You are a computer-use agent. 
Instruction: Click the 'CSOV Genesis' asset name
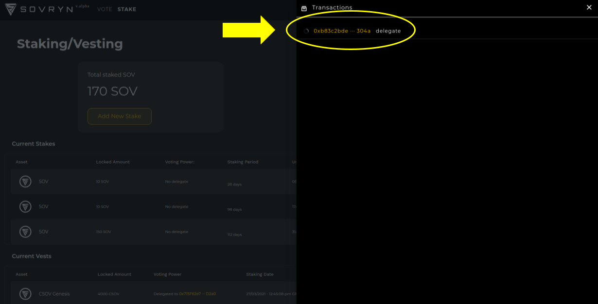pos(54,294)
